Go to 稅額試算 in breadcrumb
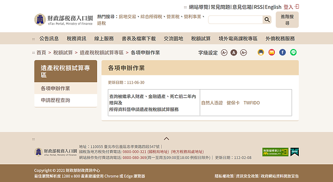This screenshot has width=333, height=182. pos(63,53)
